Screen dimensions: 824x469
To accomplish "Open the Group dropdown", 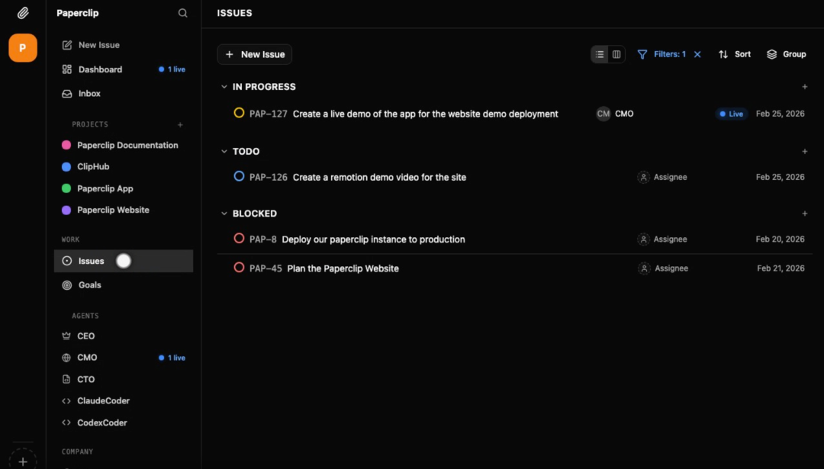I will pos(786,54).
